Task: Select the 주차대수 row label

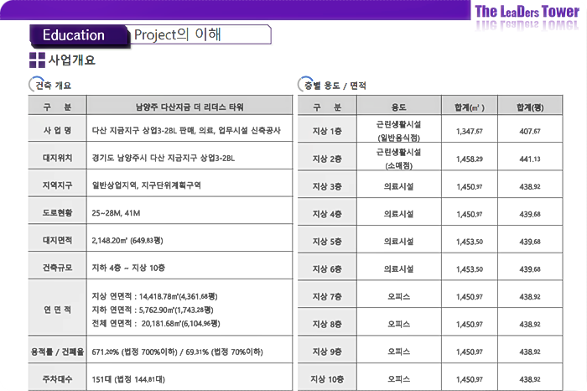Action: [57, 378]
